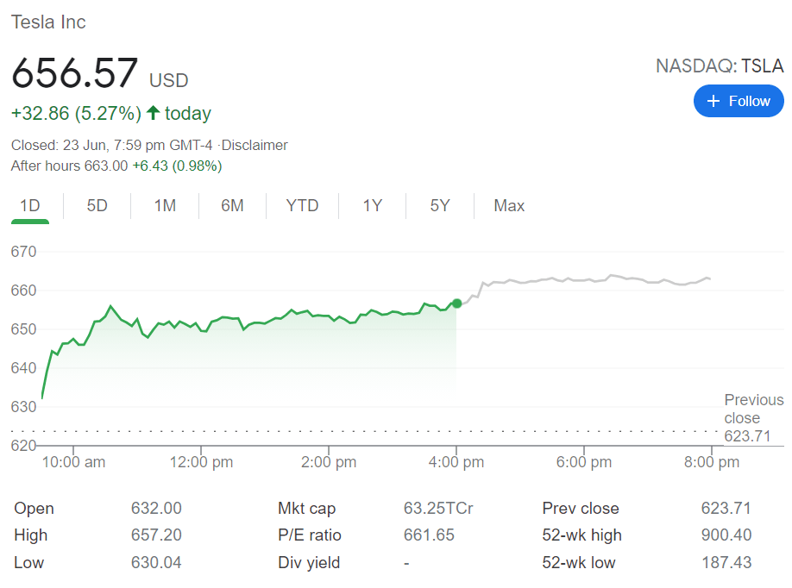Click the Tesla Inc company name
The height and width of the screenshot is (588, 792).
pyautogui.click(x=48, y=22)
